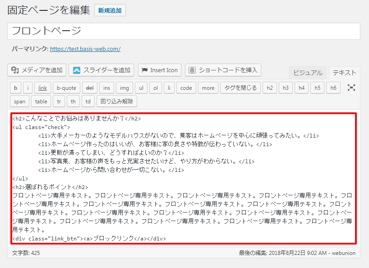
Task: Click the line with 'ブロックリンク' div
Action: point(89,238)
